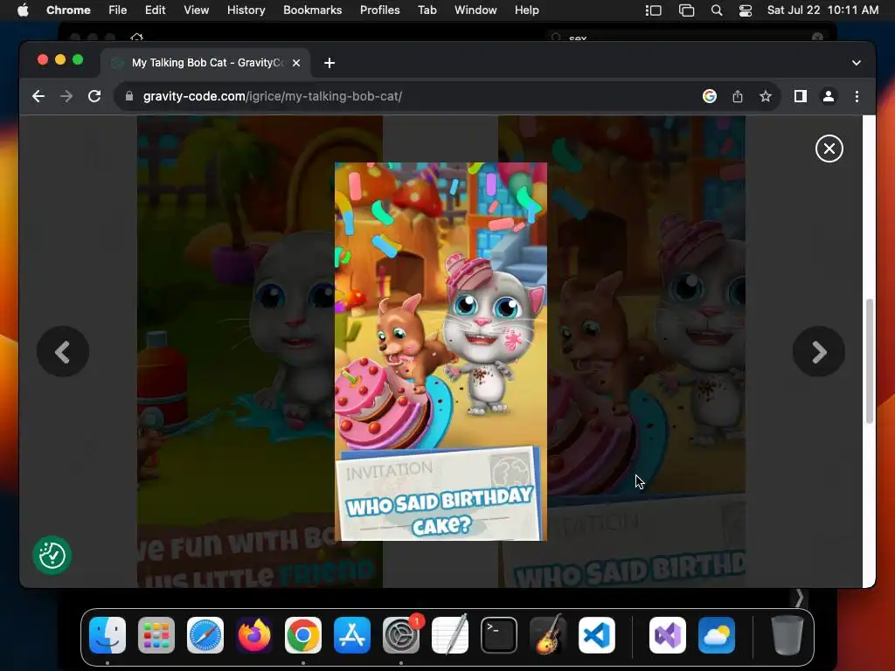Click the centered birthday cake screenshot
The width and height of the screenshot is (895, 671).
pyautogui.click(x=441, y=351)
